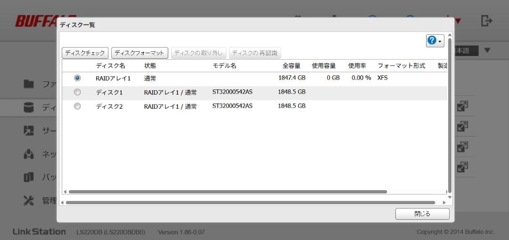The width and height of the screenshot is (509, 240).
Task: Click ST32000542AS model in ディスク2 row
Action: (x=232, y=106)
